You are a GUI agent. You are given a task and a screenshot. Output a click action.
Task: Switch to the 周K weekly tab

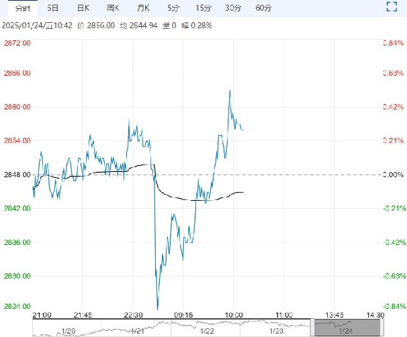coord(113,8)
